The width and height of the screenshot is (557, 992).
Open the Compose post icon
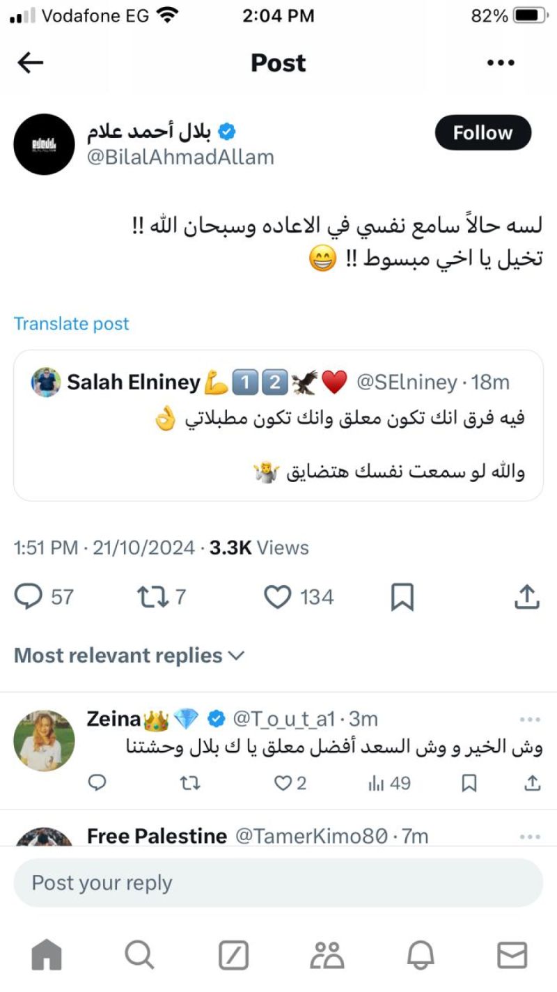click(x=234, y=954)
